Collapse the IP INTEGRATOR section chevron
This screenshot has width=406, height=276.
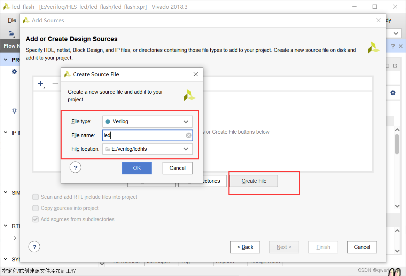click(x=6, y=133)
